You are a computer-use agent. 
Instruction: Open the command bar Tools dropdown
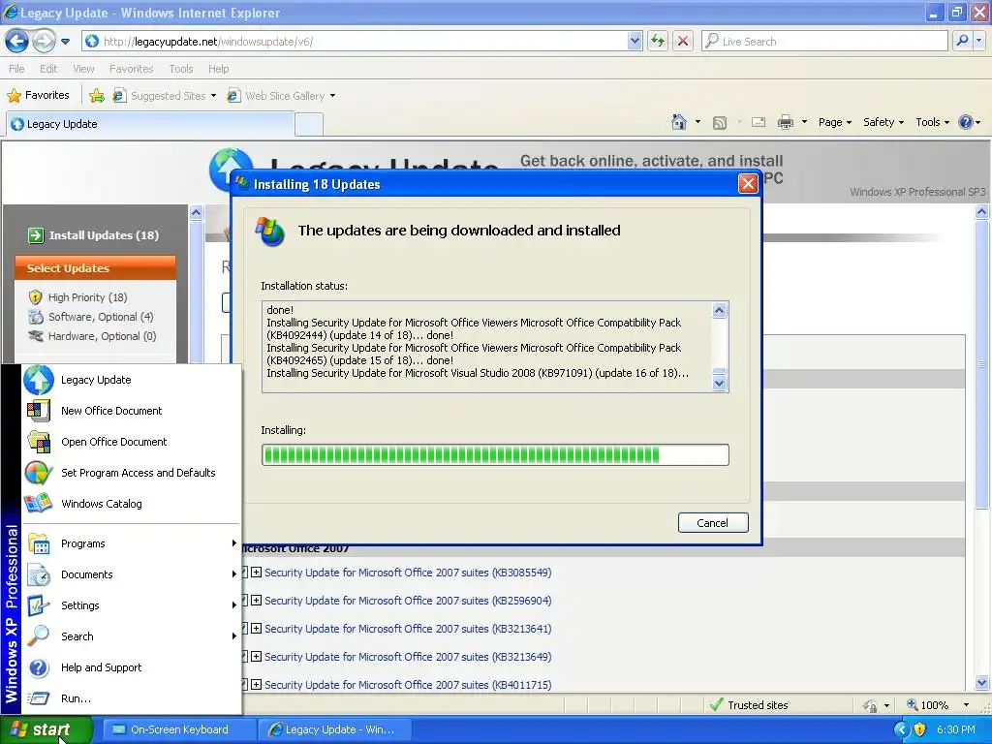click(x=932, y=122)
